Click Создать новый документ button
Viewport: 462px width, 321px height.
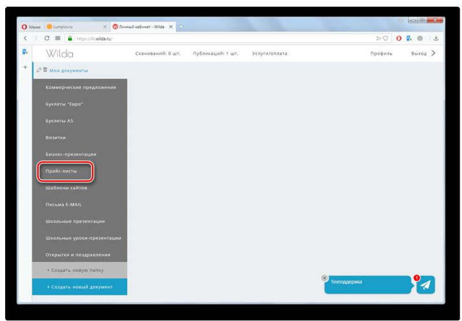pos(80,287)
